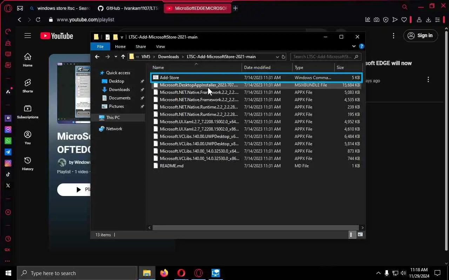The height and width of the screenshot is (280, 449).
Task: Open GX Corner gamepad icon
Action: [20, 8]
